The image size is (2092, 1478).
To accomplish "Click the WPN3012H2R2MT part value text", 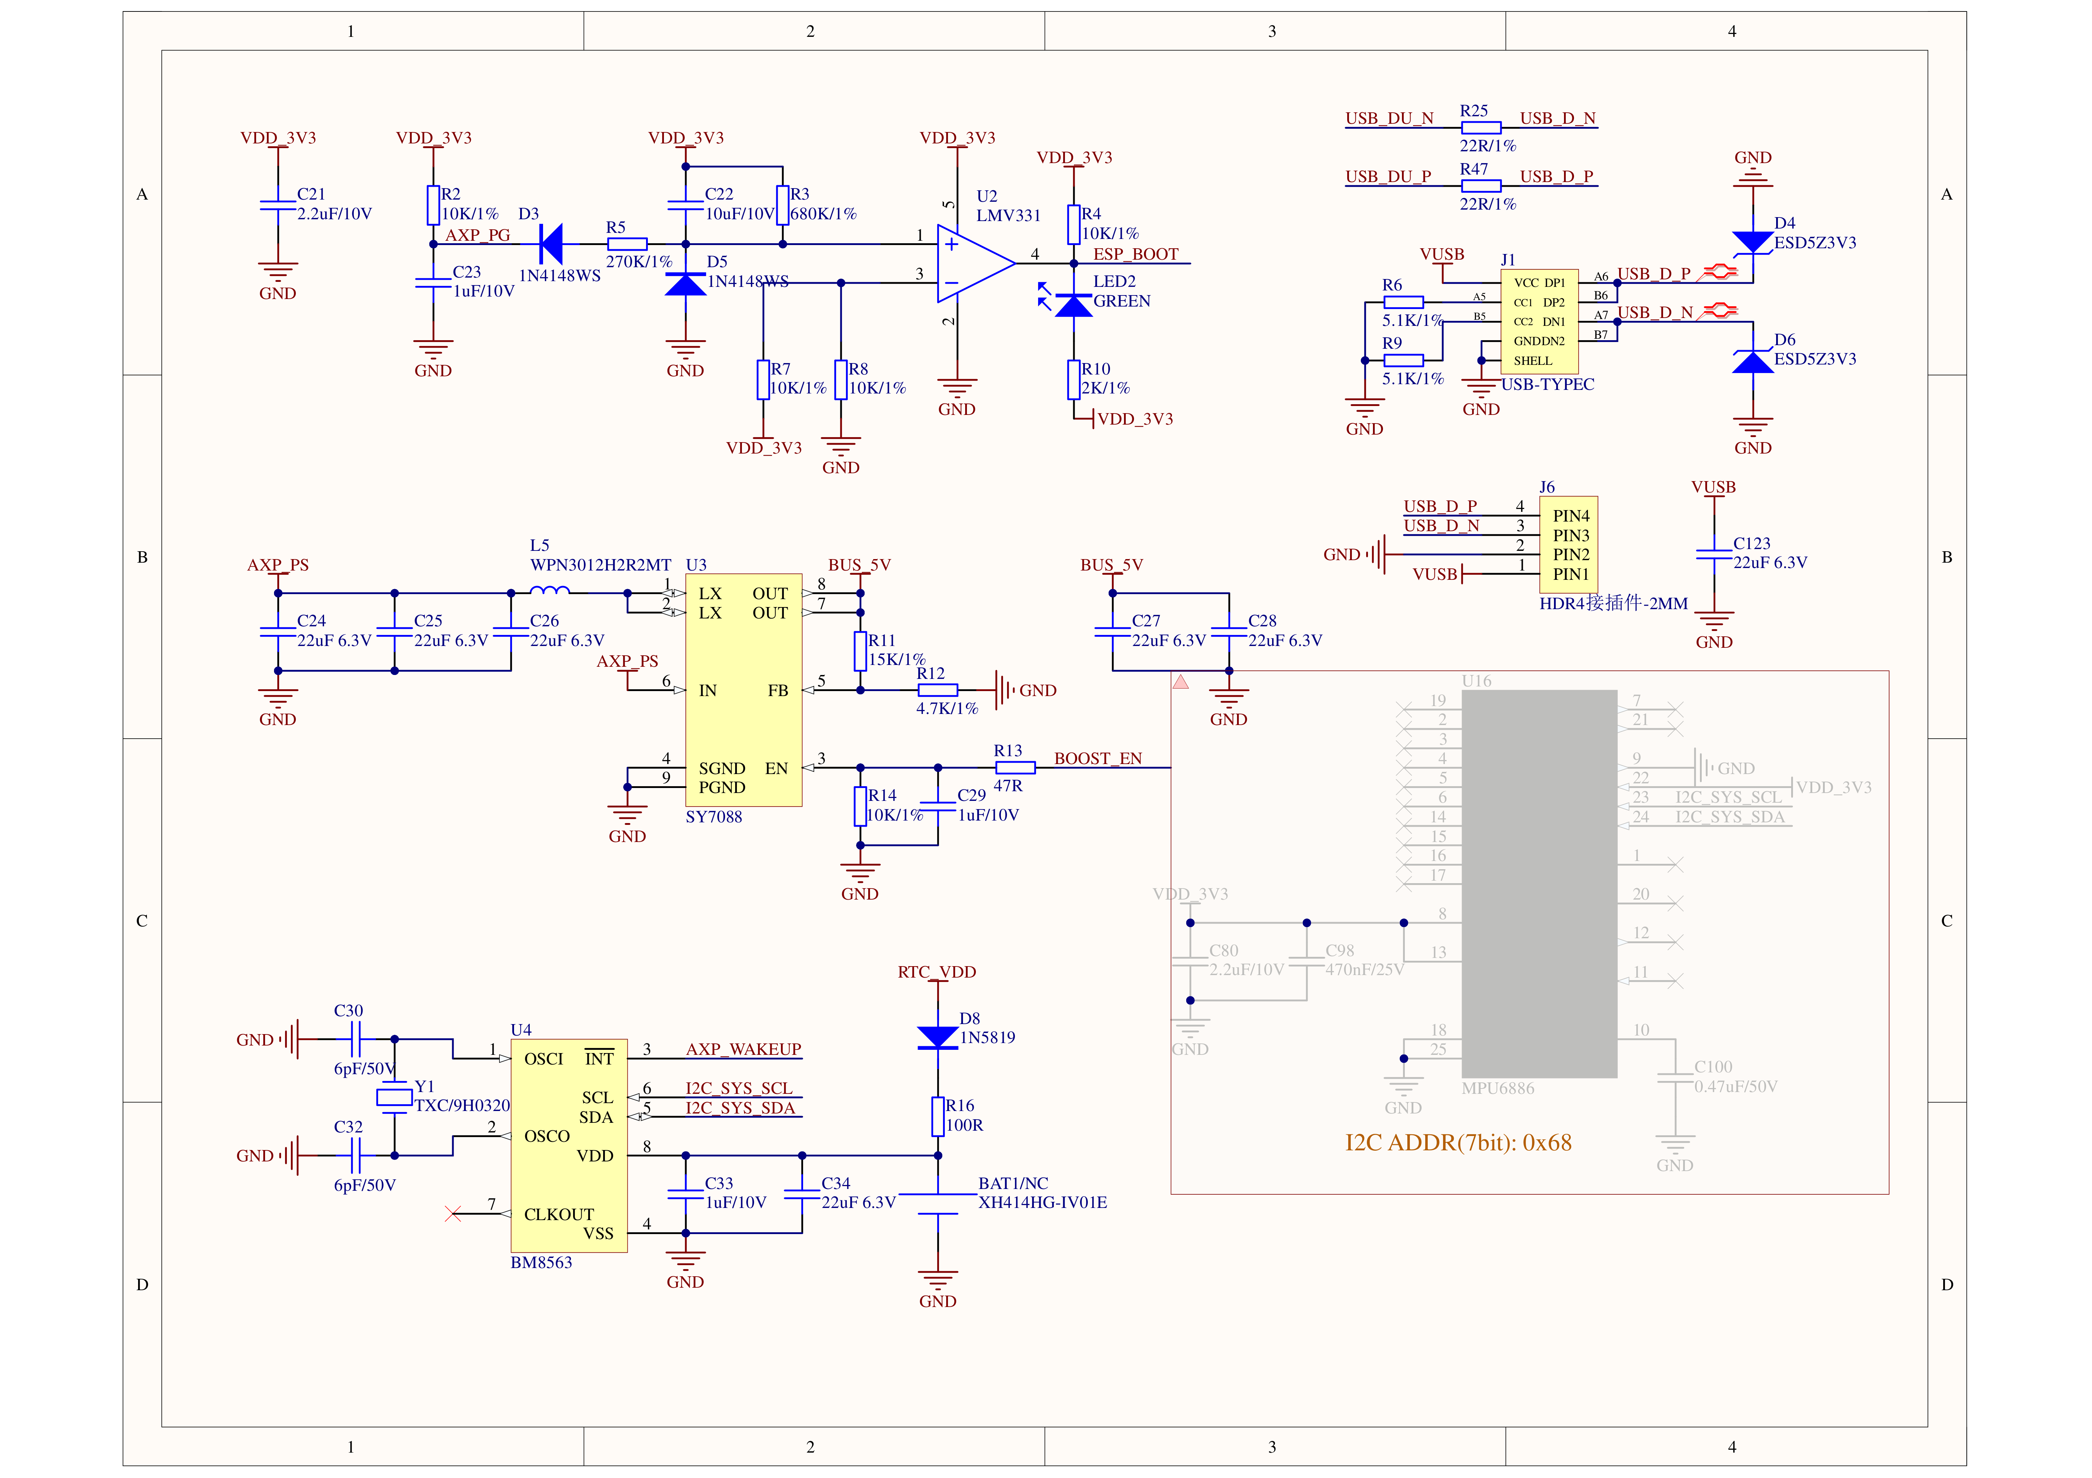I will (600, 565).
